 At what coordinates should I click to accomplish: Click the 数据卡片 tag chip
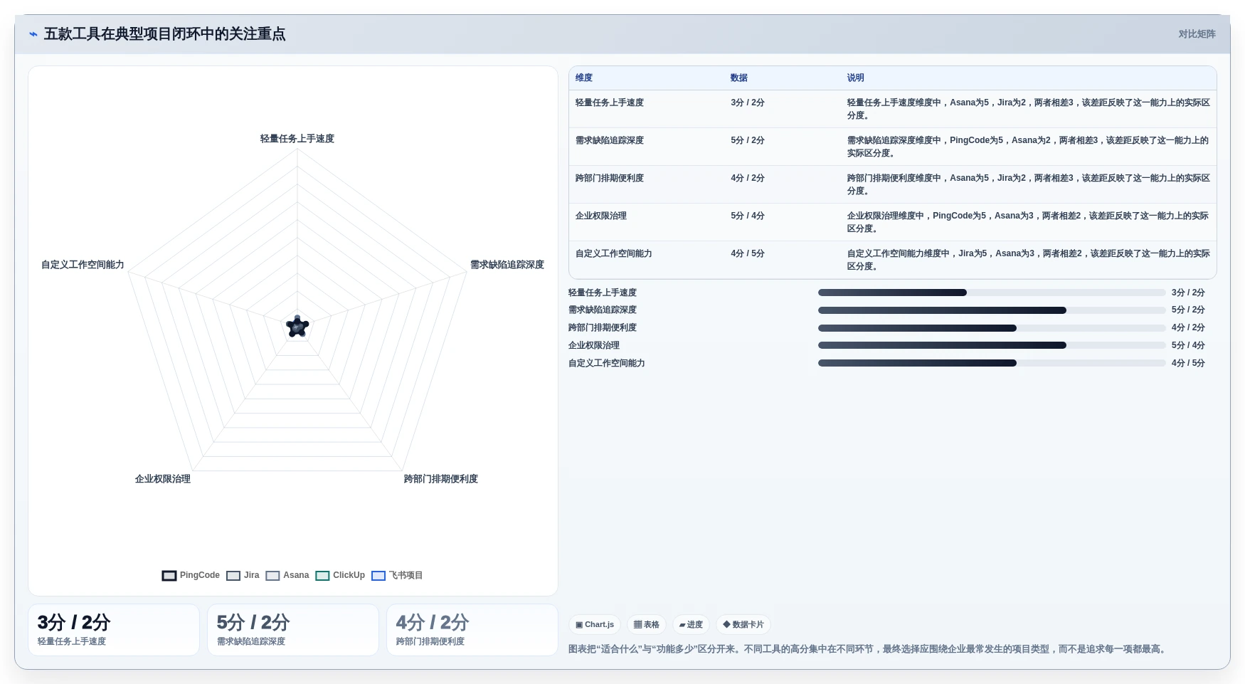[x=743, y=625]
